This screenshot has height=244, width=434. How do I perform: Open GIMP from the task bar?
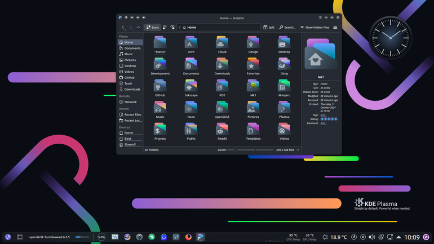point(127,237)
